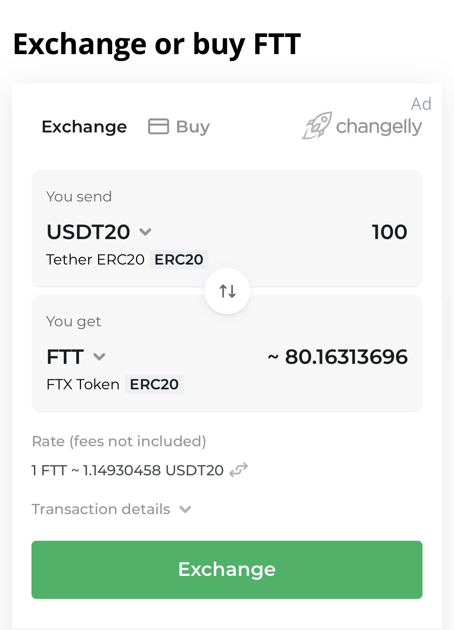Click the ERC20 badge next to Tether
Screen dimensions: 454x630
click(179, 260)
